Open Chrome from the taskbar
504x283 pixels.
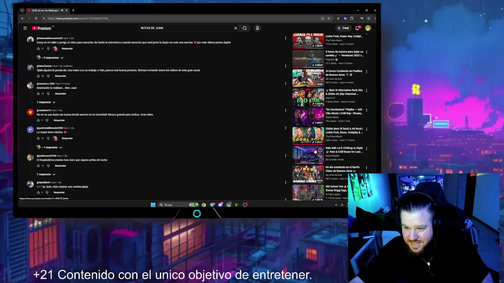[x=204, y=205]
